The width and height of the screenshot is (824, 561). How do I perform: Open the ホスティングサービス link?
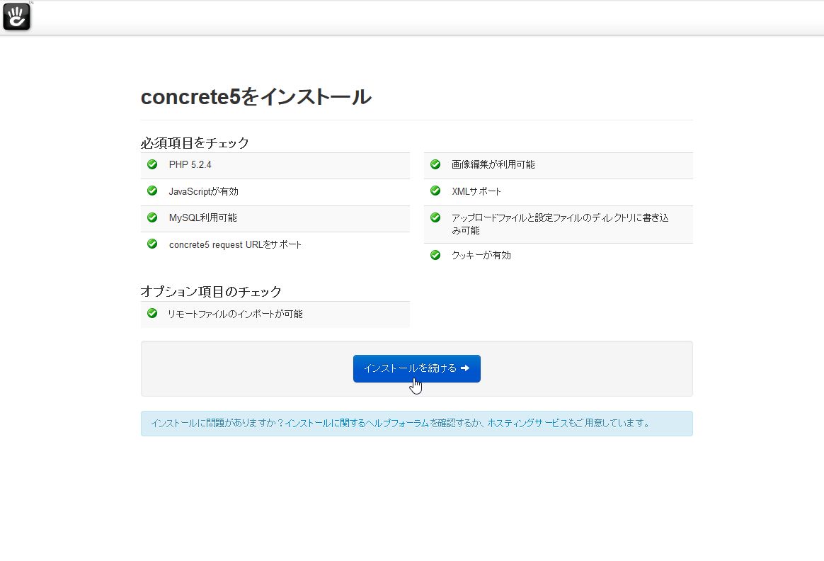(527, 424)
